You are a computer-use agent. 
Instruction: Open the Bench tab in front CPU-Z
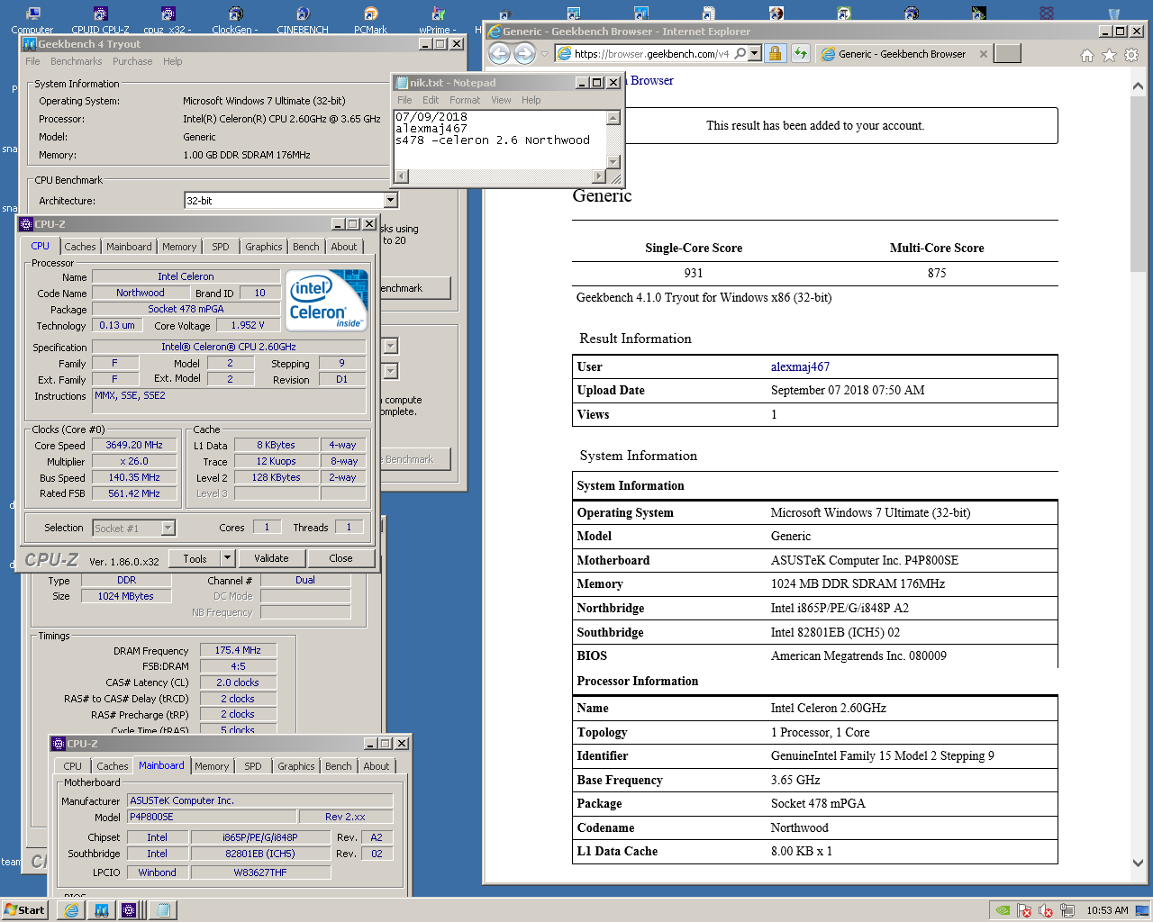click(306, 247)
